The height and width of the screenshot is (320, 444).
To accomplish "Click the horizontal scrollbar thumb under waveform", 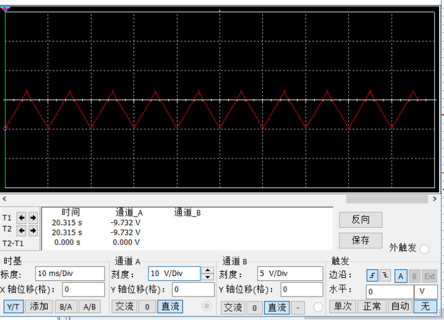I will coord(387,199).
